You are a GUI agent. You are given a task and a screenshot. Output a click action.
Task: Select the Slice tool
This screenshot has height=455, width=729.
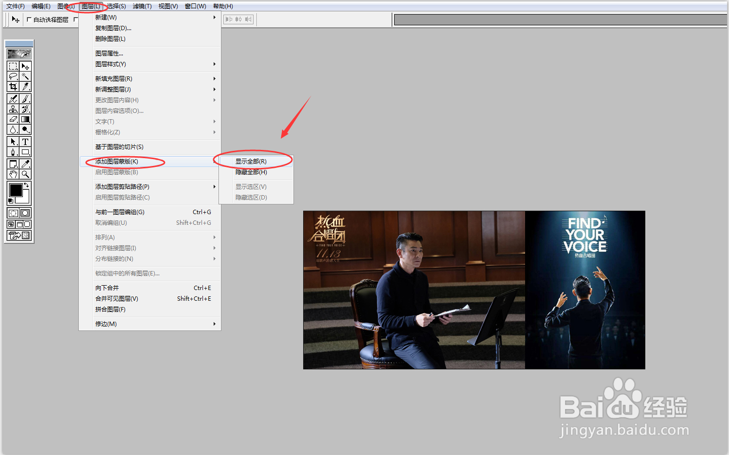25,87
